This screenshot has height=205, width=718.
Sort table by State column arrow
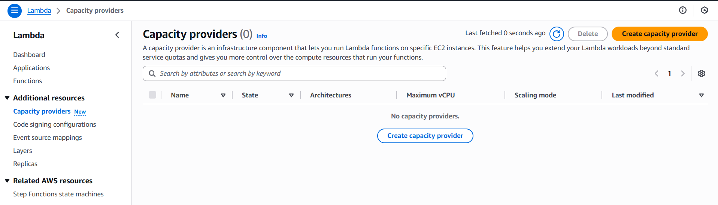[291, 96]
